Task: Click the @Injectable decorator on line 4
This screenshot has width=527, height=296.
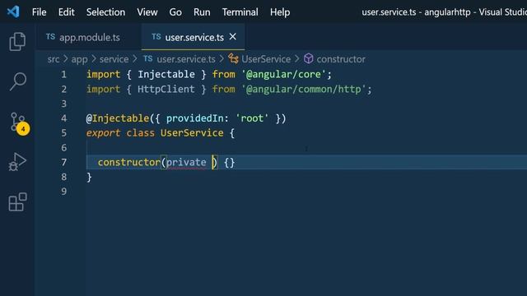Action: coord(118,118)
